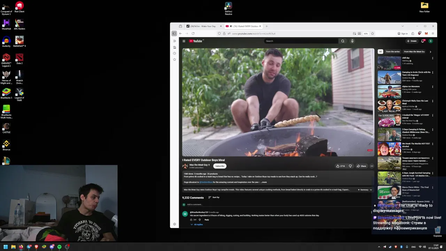Click the YouTube search magnifier button

[343, 41]
